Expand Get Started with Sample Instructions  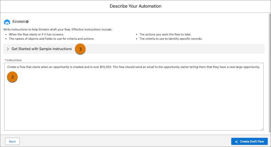134,49
